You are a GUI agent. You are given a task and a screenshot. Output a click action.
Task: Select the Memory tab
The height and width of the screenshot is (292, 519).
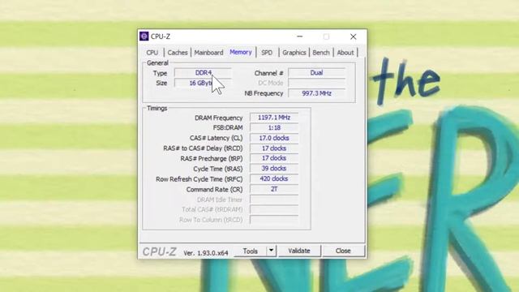click(241, 52)
